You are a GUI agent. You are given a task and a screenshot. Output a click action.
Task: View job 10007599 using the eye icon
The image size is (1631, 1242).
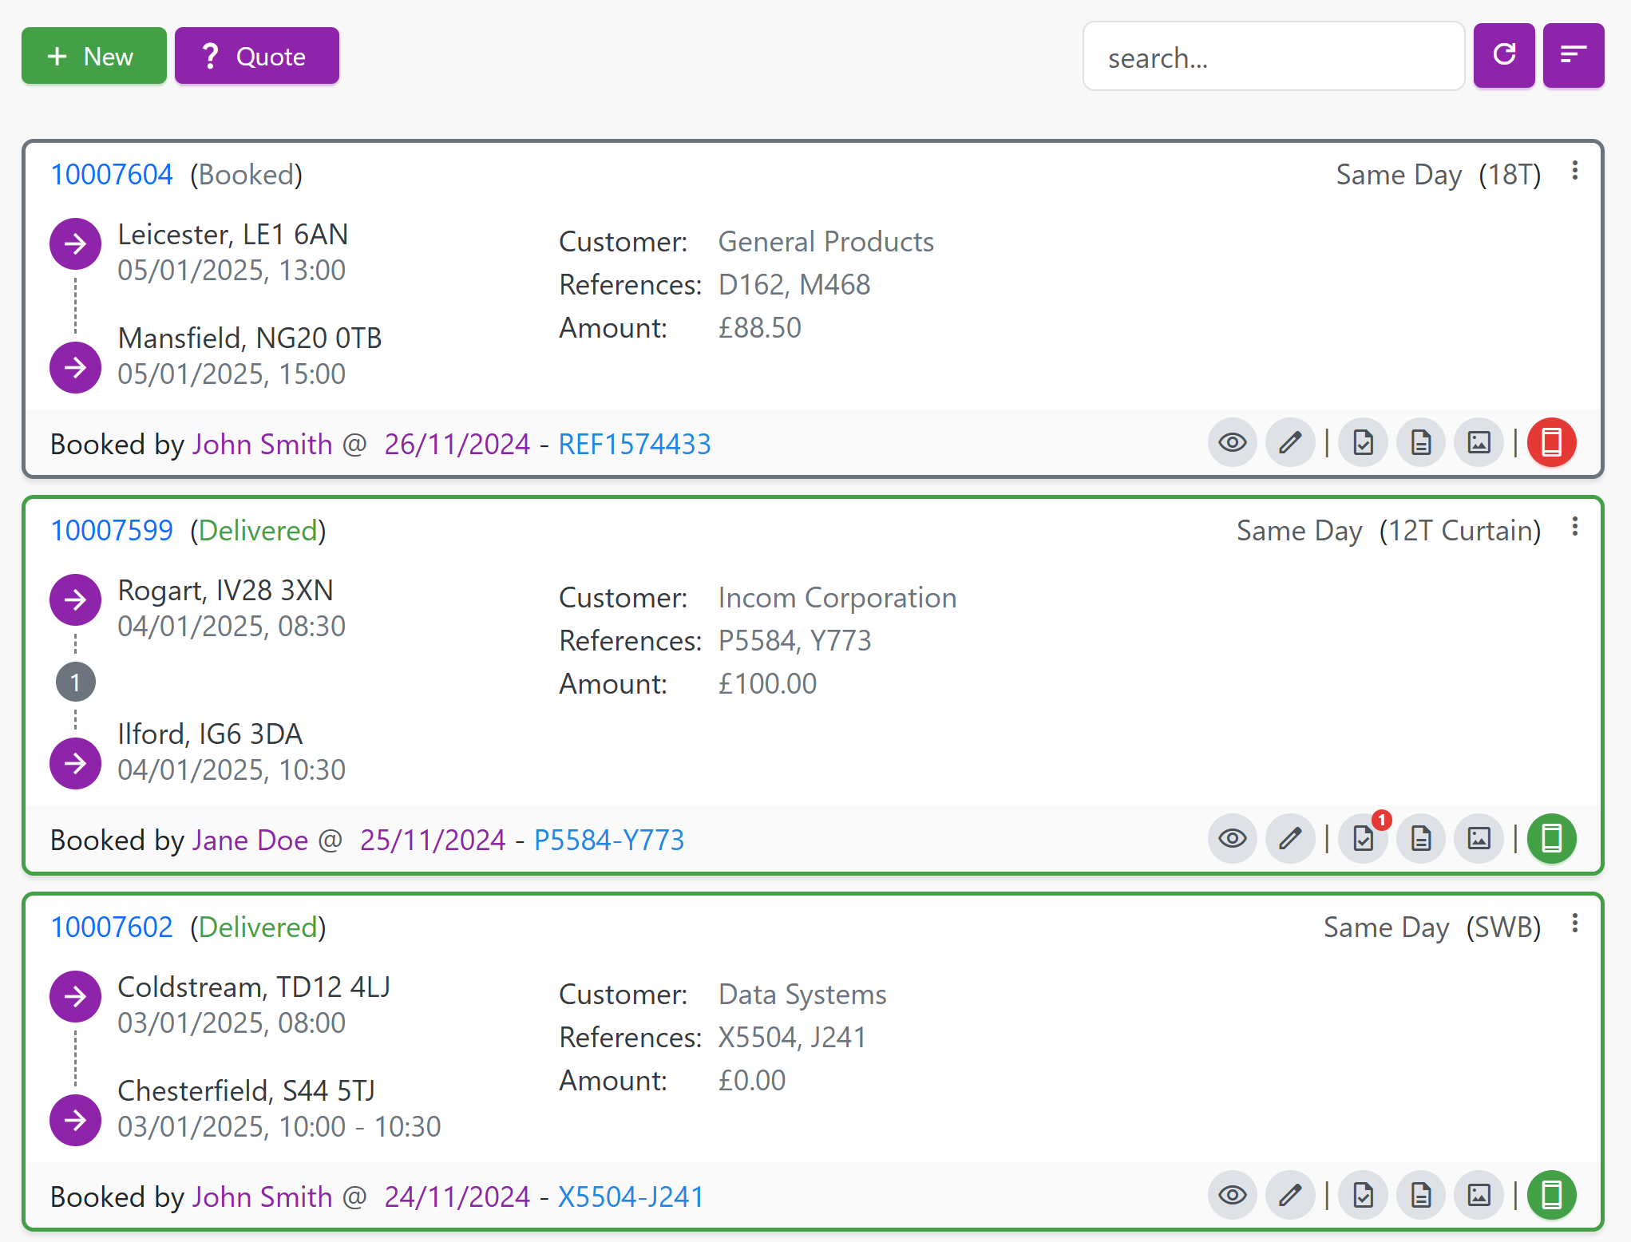tap(1232, 838)
